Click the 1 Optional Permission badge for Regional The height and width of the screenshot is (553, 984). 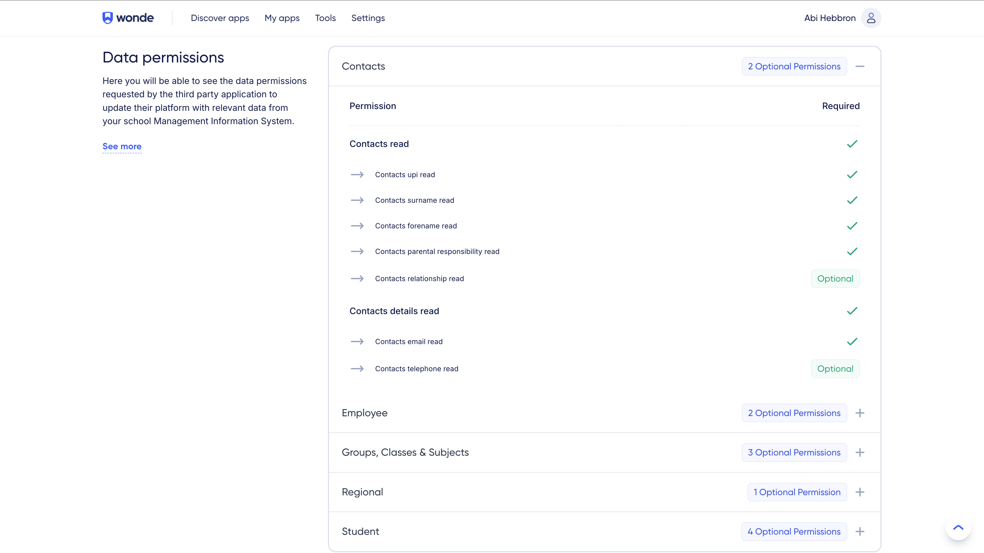pos(797,492)
